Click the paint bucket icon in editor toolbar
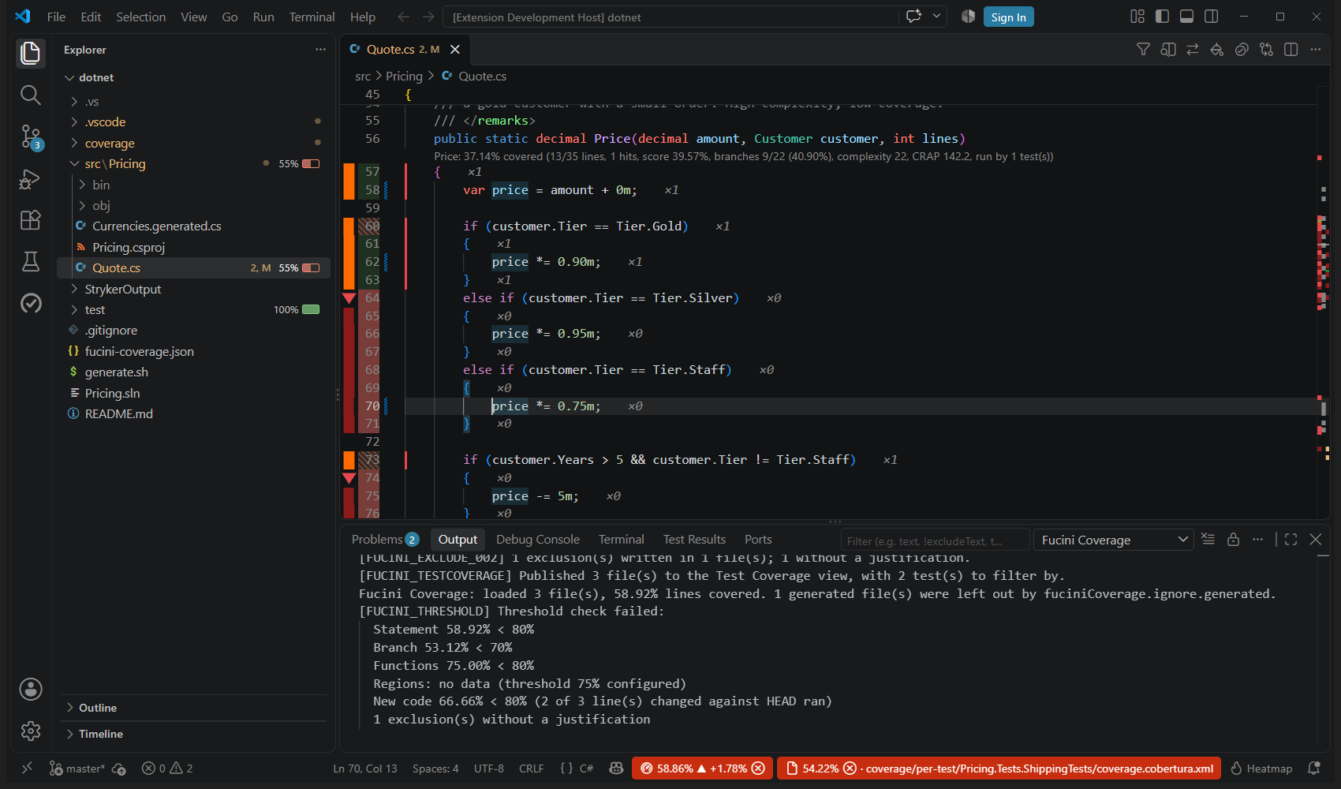 click(x=1217, y=50)
